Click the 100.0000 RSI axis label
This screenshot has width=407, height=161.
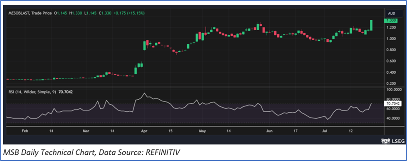pos(394,89)
